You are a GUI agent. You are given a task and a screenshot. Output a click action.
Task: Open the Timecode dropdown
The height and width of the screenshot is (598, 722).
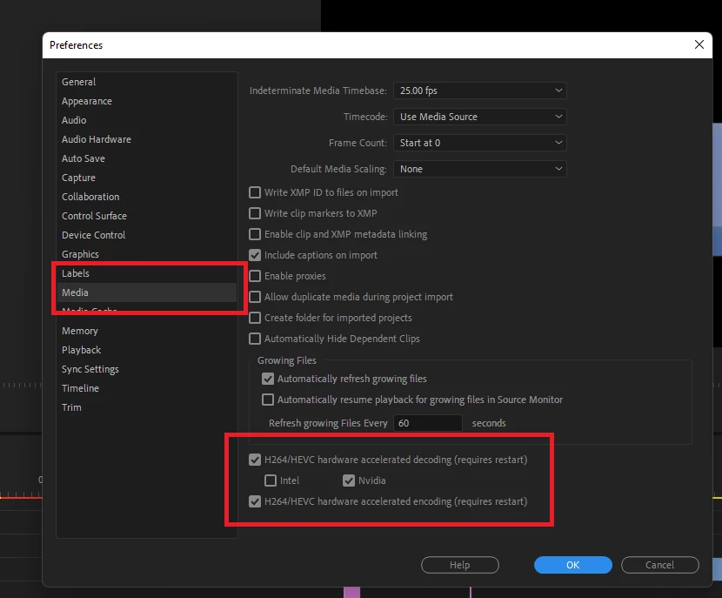point(480,117)
